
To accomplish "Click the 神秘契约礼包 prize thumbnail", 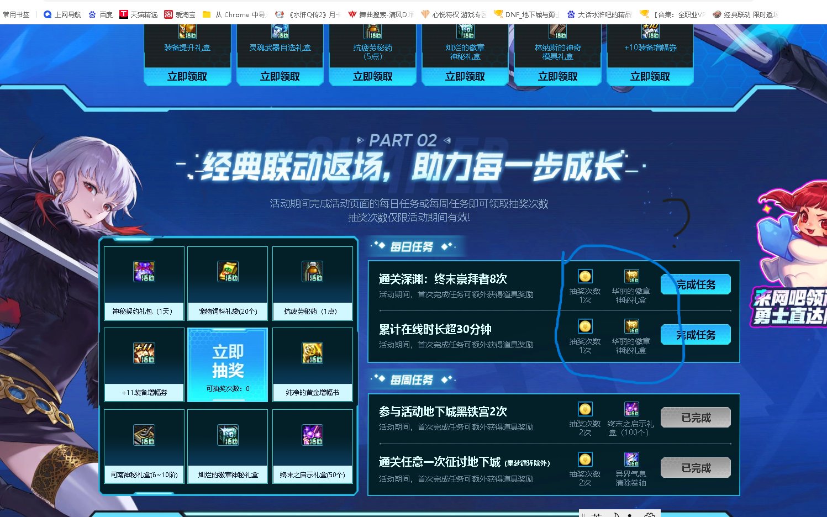I will 144,272.
